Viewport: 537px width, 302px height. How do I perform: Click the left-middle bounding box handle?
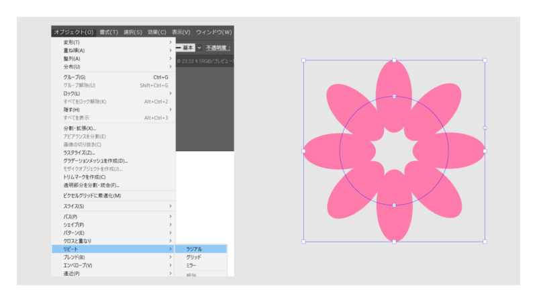point(303,151)
